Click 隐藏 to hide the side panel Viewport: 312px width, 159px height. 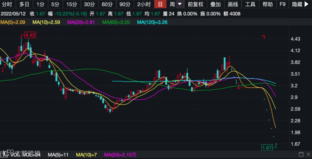point(297,4)
